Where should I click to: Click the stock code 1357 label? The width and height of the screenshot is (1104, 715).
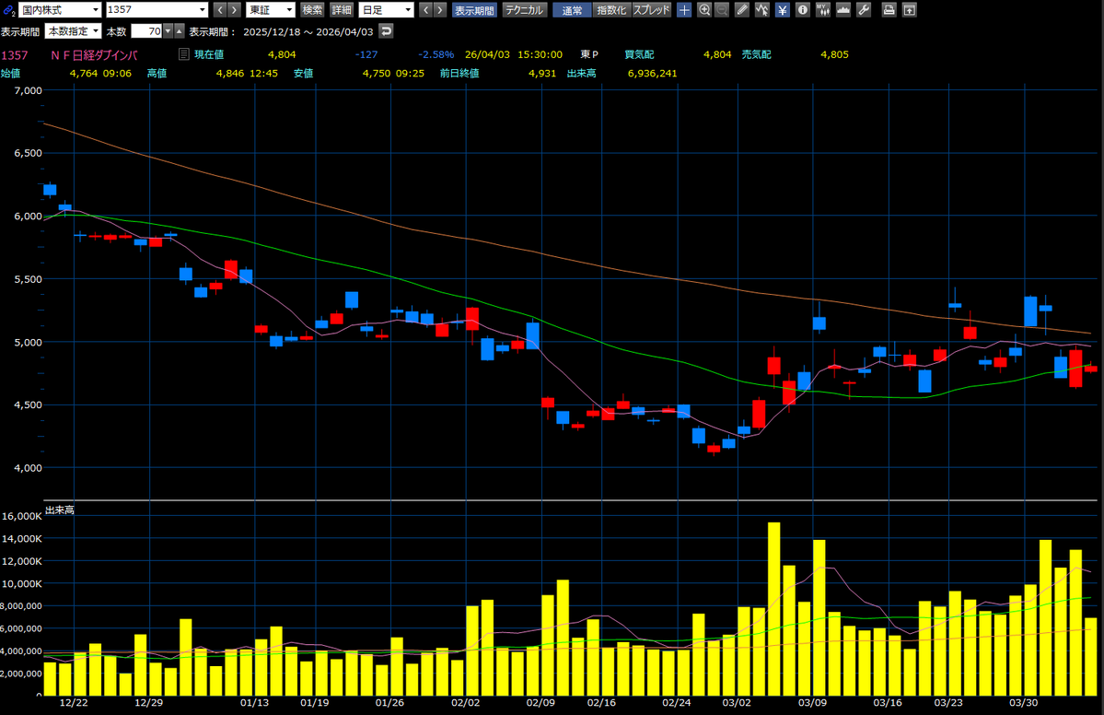point(15,55)
